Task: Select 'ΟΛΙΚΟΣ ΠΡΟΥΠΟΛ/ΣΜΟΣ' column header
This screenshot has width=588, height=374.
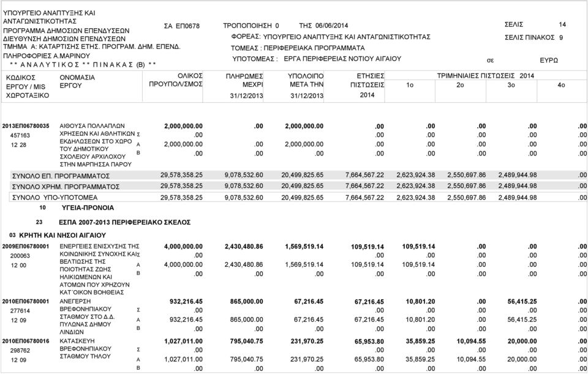Action: pos(176,80)
